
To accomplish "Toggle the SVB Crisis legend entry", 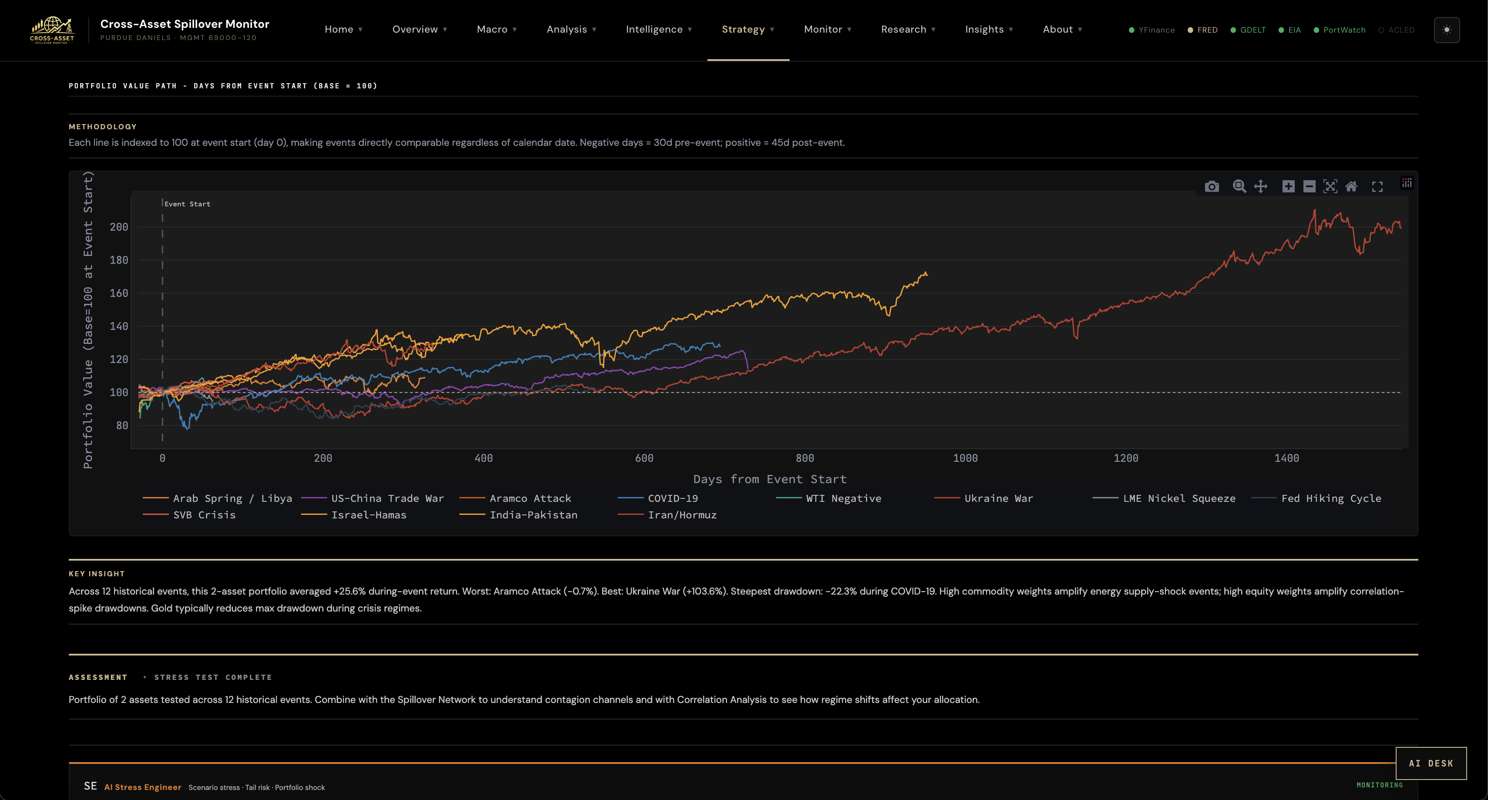I will (x=189, y=514).
